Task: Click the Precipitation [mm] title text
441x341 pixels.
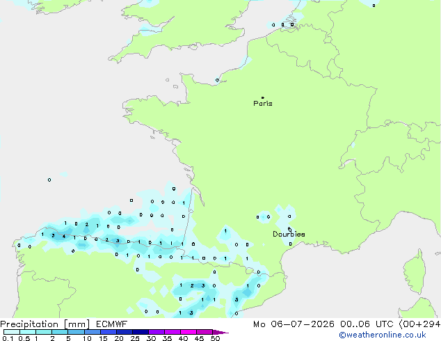Action: click(x=45, y=324)
